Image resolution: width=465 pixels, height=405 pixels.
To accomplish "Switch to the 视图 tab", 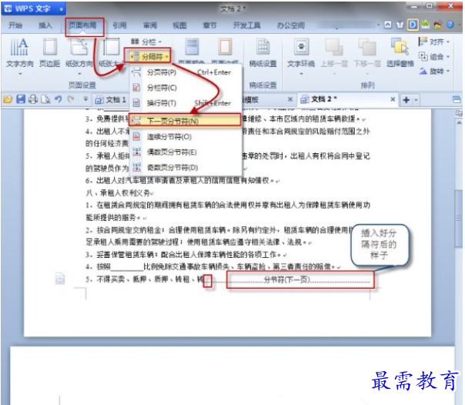I will [x=179, y=25].
